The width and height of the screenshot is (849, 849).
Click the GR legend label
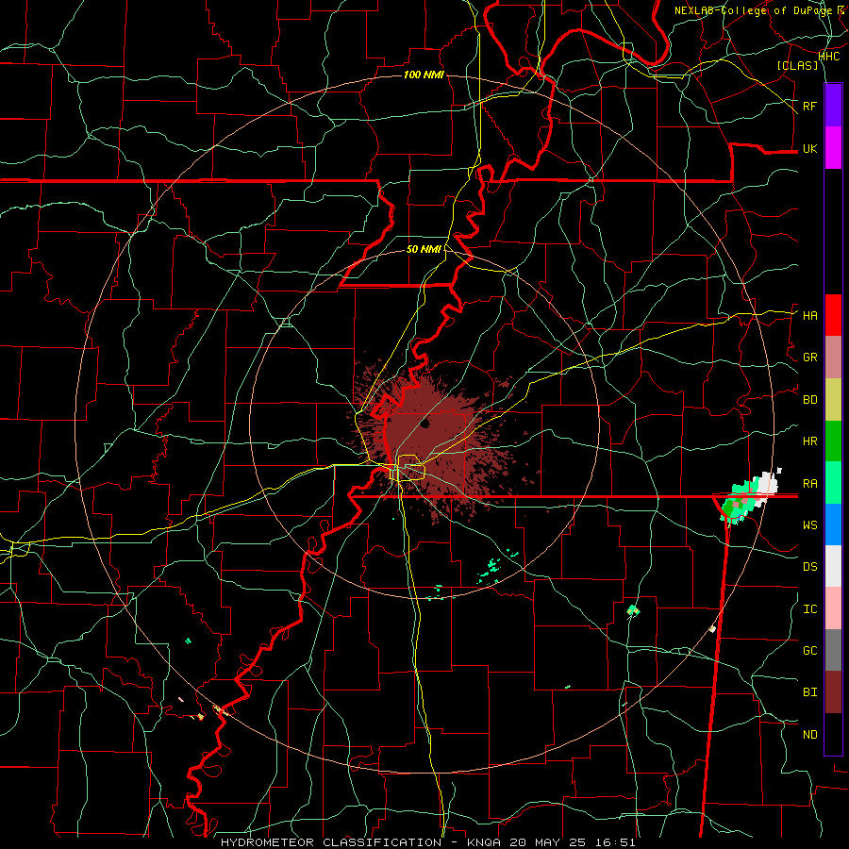[809, 358]
